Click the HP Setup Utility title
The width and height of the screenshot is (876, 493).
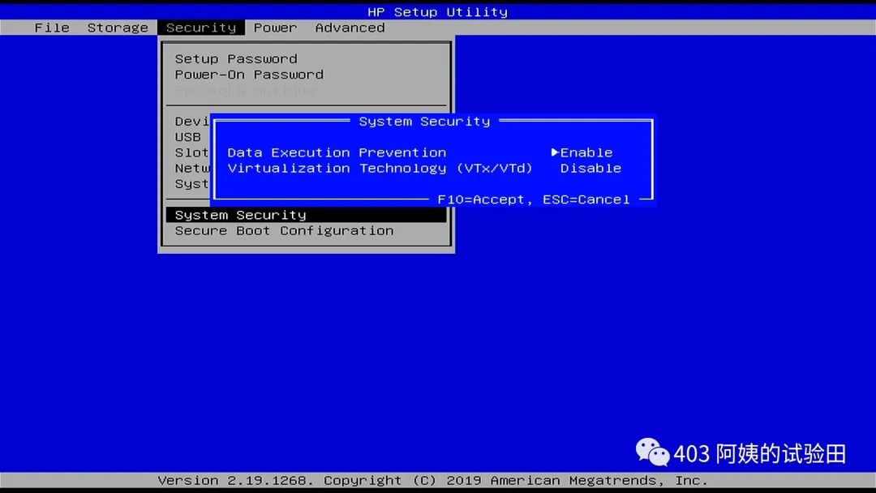pos(437,11)
